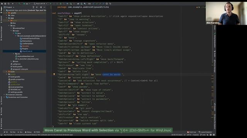
Task: Expand the res folder arrow
Action: (x=14, y=54)
